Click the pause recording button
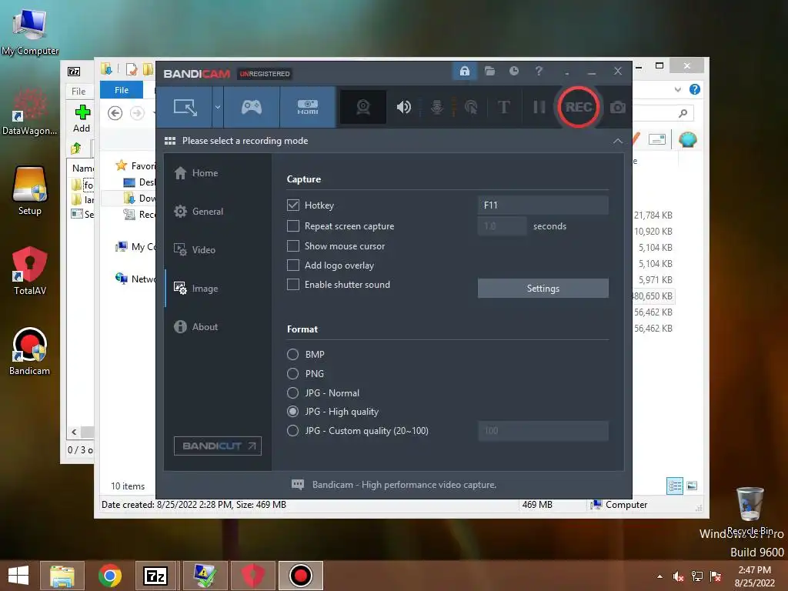Screen dimensions: 788x591 coord(539,107)
